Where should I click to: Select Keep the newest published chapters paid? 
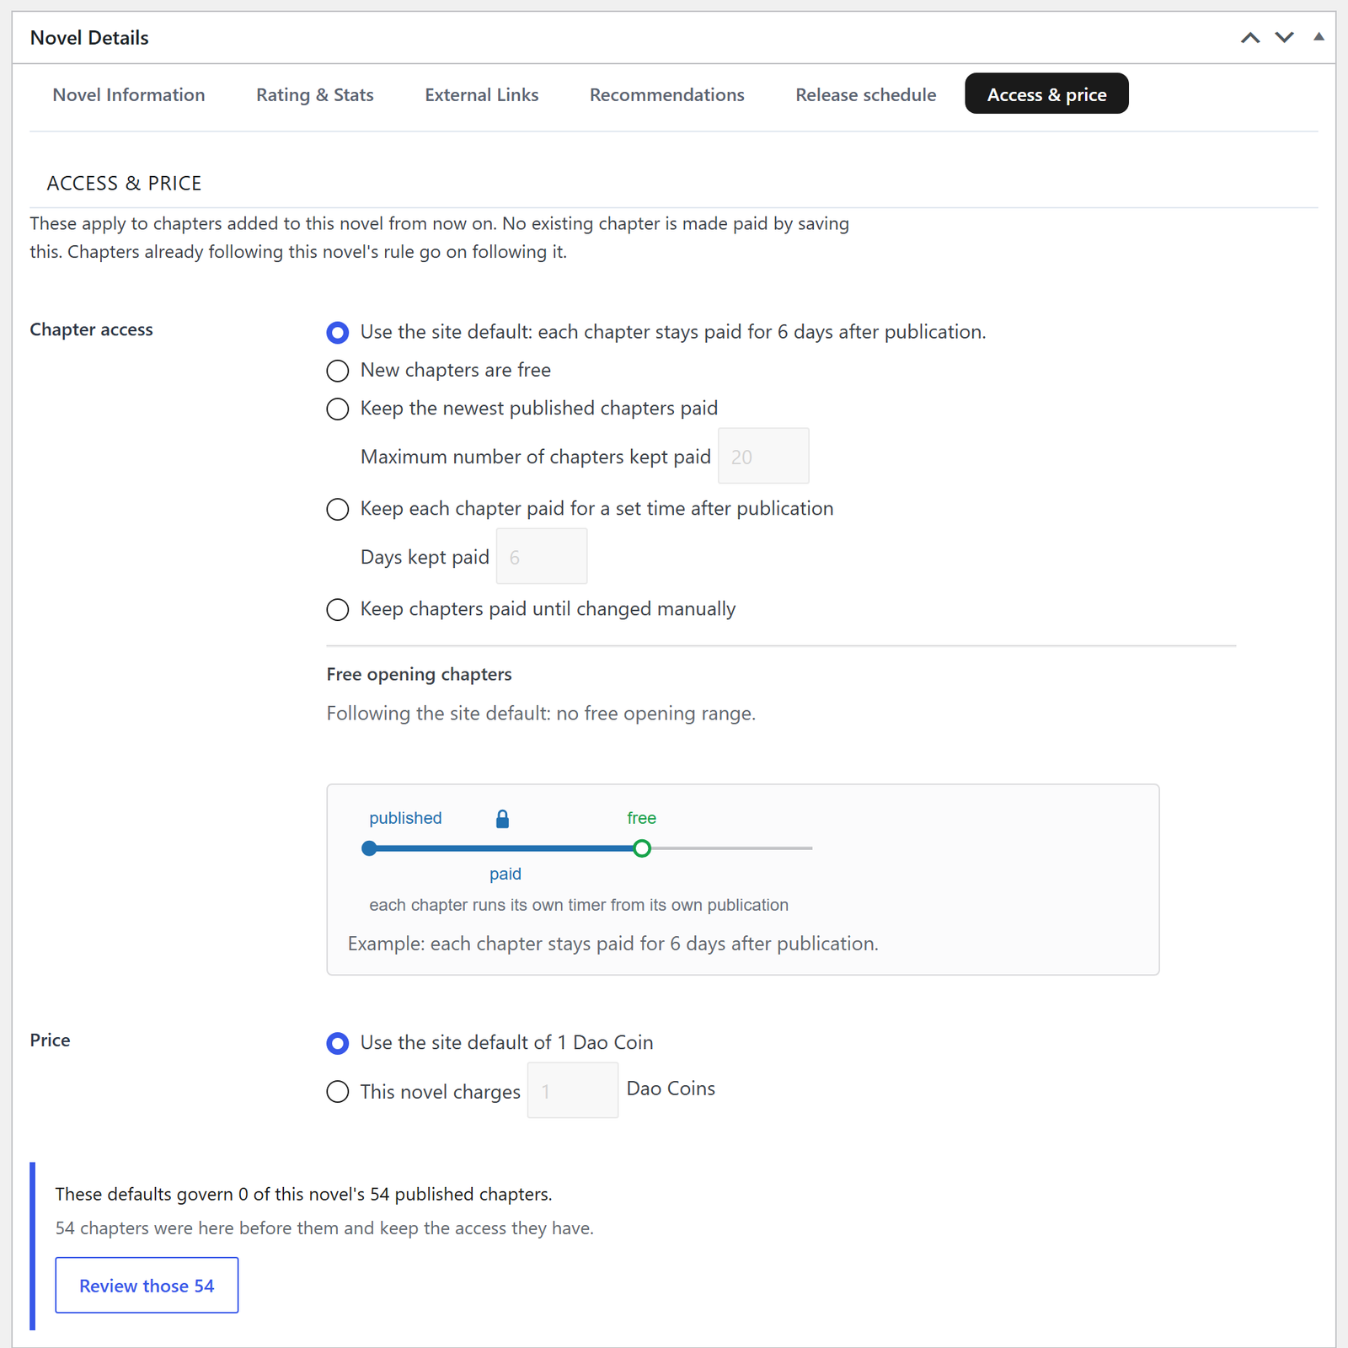tap(338, 409)
